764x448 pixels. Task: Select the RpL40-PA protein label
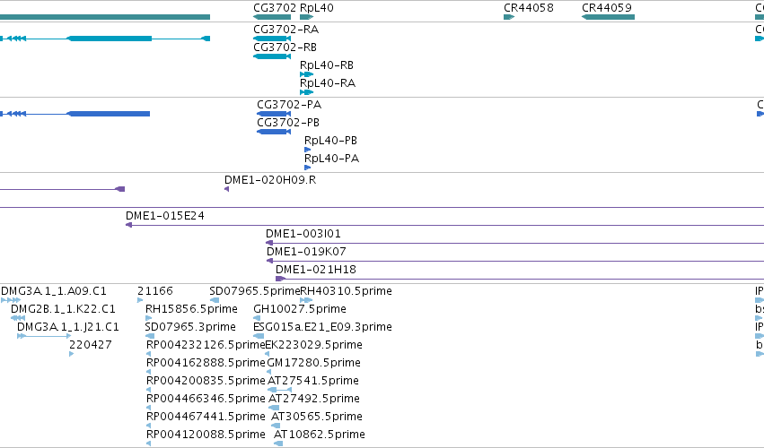(x=332, y=159)
